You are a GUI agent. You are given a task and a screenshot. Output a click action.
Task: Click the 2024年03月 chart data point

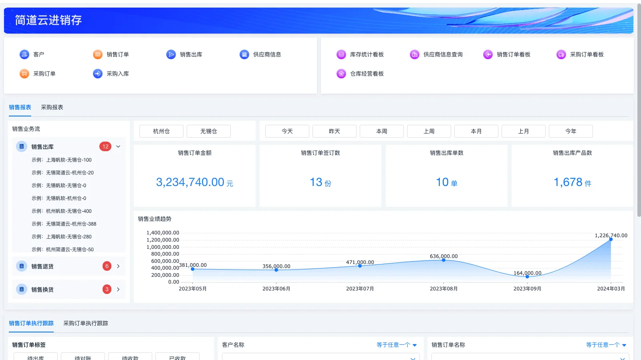point(611,239)
